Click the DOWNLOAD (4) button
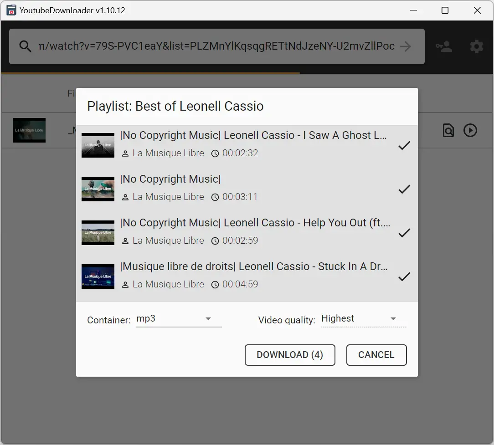Screen dimensions: 494x445 pos(290,355)
